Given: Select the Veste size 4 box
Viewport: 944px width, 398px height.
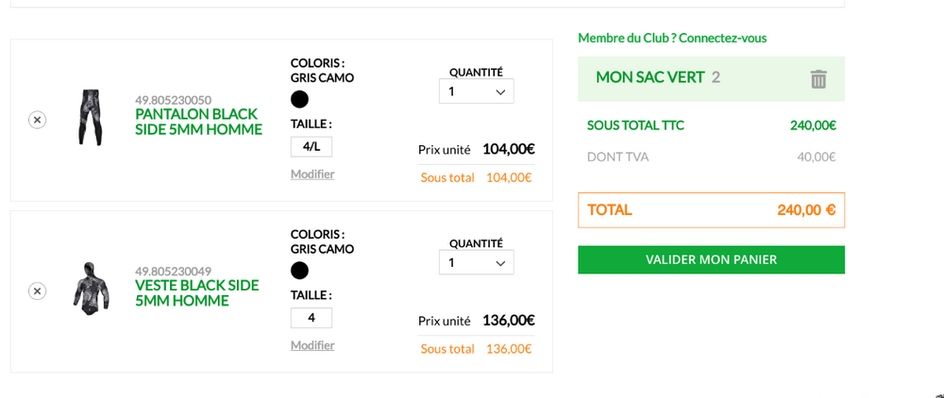Looking at the screenshot, I should click(312, 318).
